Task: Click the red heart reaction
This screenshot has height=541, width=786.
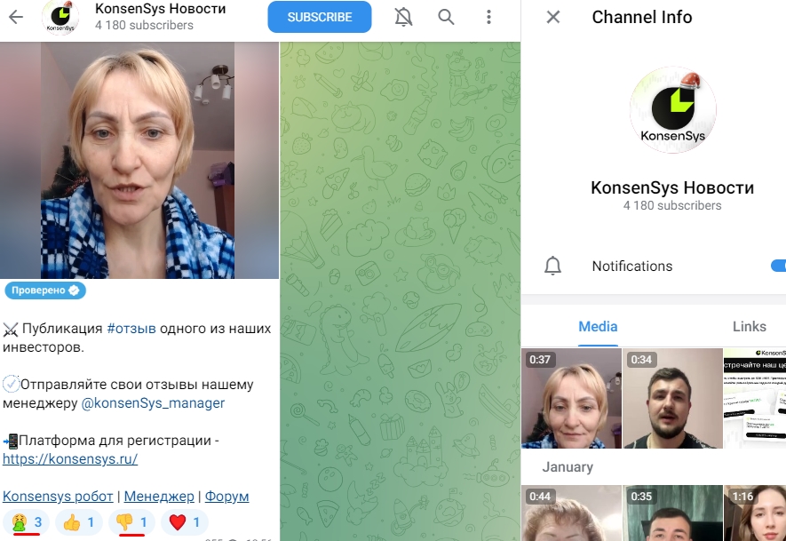Action: tap(185, 522)
